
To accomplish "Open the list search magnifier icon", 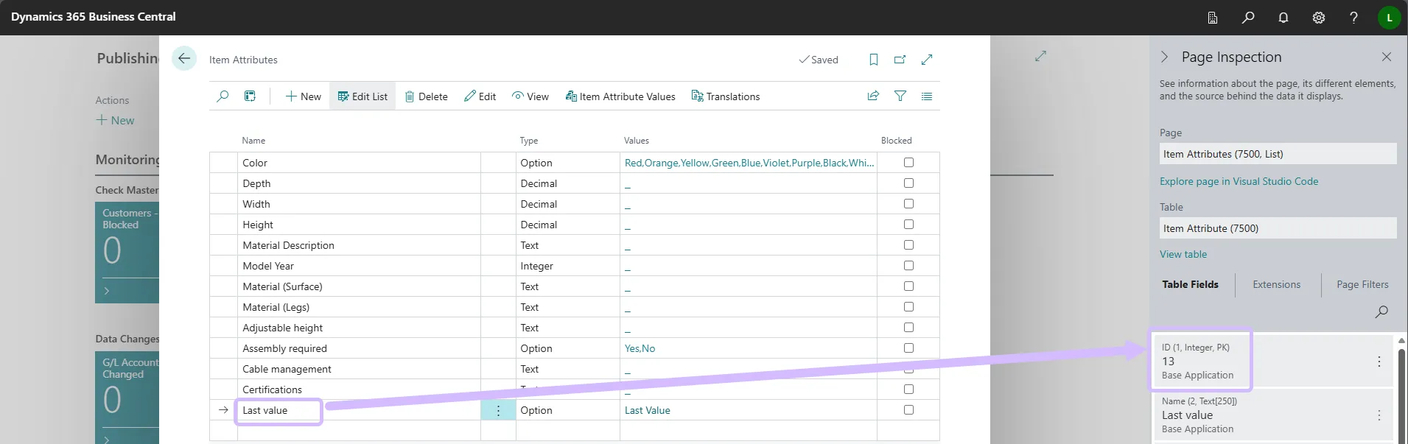I will tap(223, 96).
